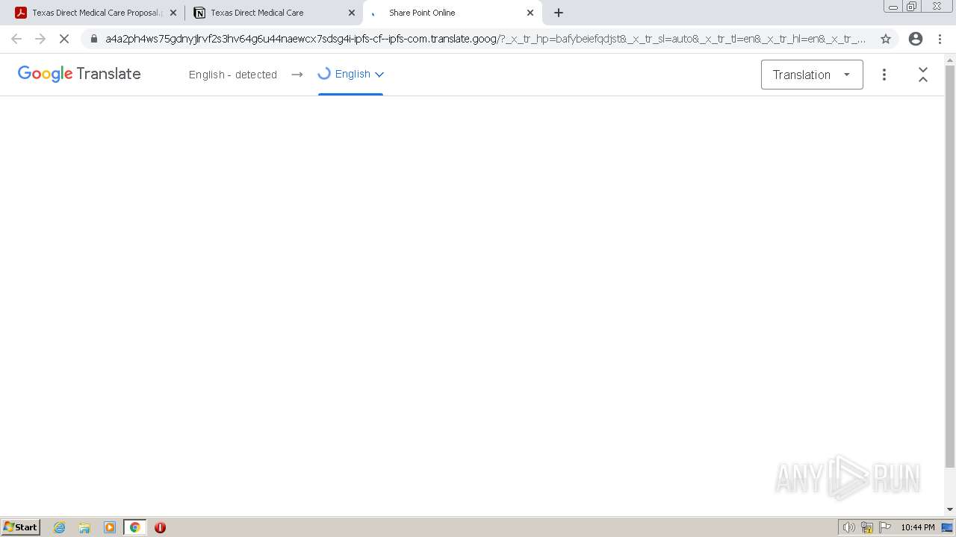View site security lock information
This screenshot has width=956, height=537.
coord(94,39)
